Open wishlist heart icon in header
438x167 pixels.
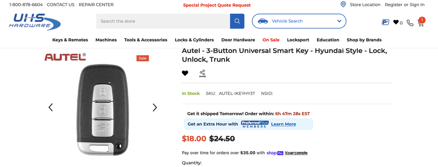396,22
